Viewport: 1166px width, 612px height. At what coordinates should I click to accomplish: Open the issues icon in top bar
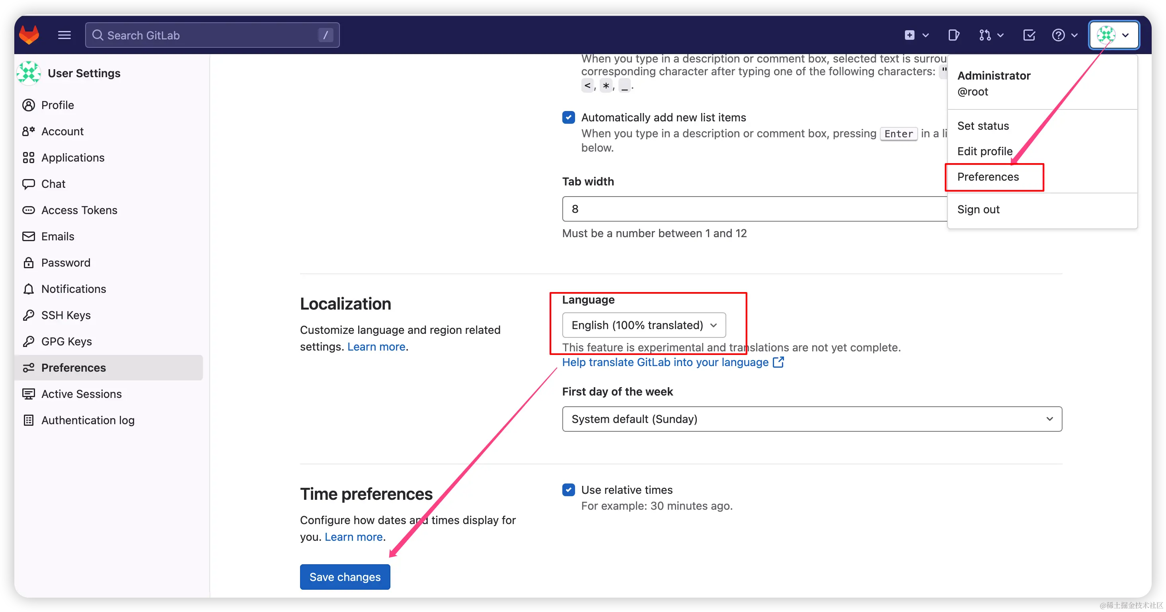pyautogui.click(x=954, y=35)
